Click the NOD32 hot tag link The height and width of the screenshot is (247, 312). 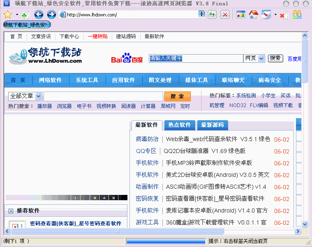(x=238, y=105)
